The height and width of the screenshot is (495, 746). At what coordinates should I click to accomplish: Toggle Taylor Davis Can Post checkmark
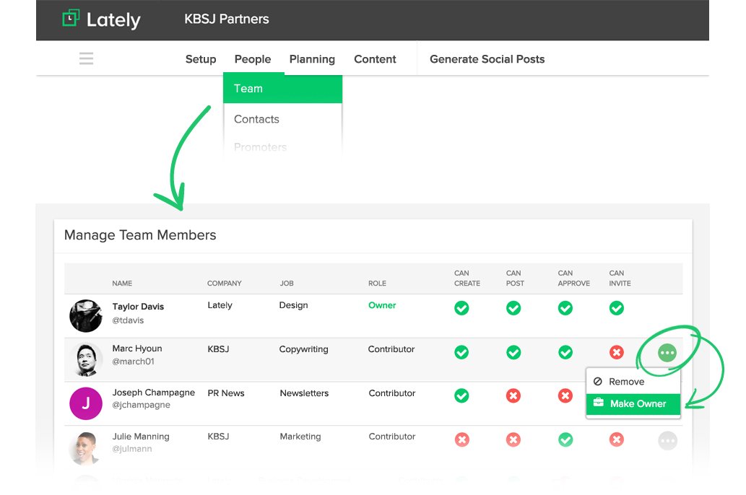click(513, 308)
